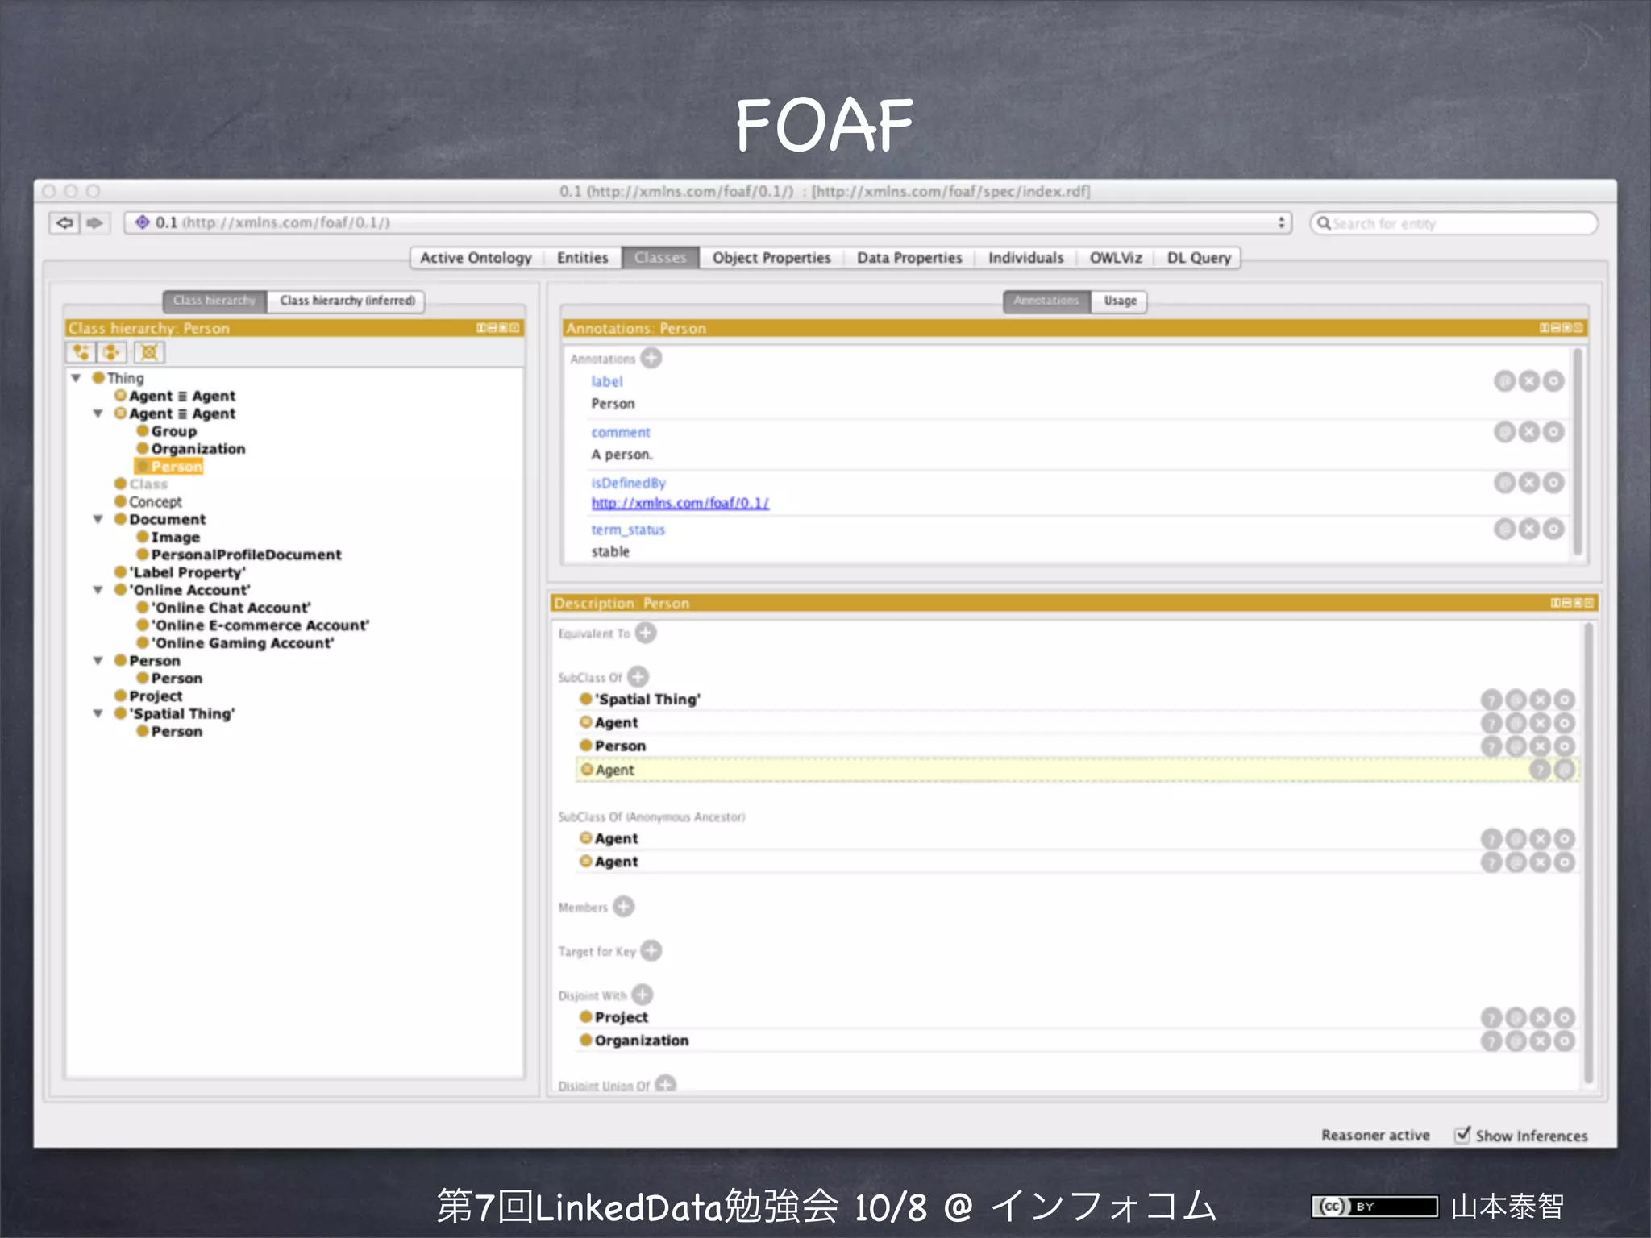Collapse the Thing root node
This screenshot has width=1651, height=1238.
point(76,378)
